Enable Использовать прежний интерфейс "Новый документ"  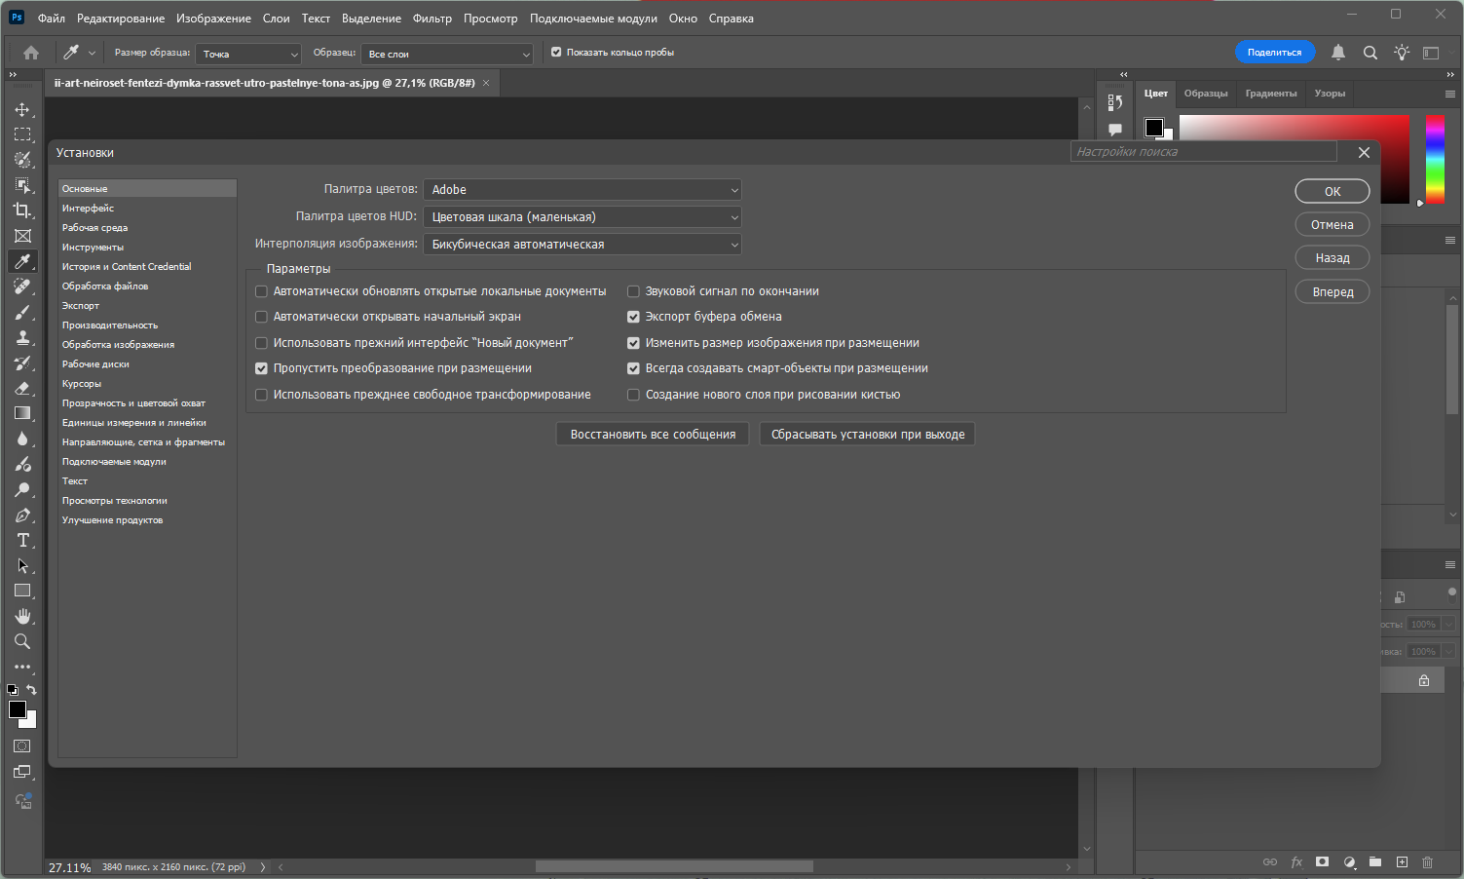pos(261,343)
